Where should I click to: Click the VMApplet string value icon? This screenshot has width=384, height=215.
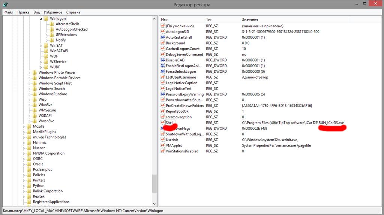coord(163,145)
